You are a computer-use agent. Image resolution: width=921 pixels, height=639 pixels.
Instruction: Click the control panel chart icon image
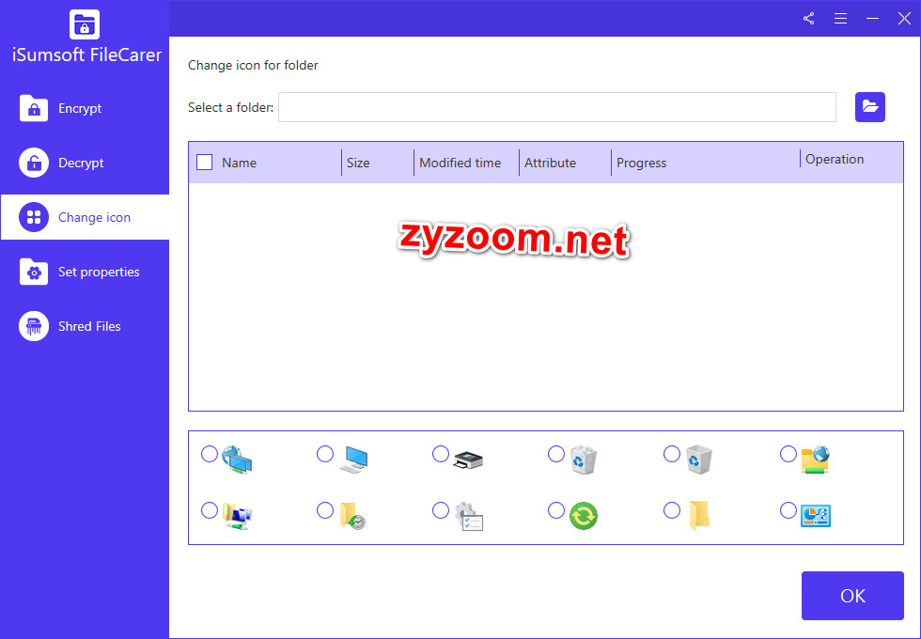click(x=816, y=516)
